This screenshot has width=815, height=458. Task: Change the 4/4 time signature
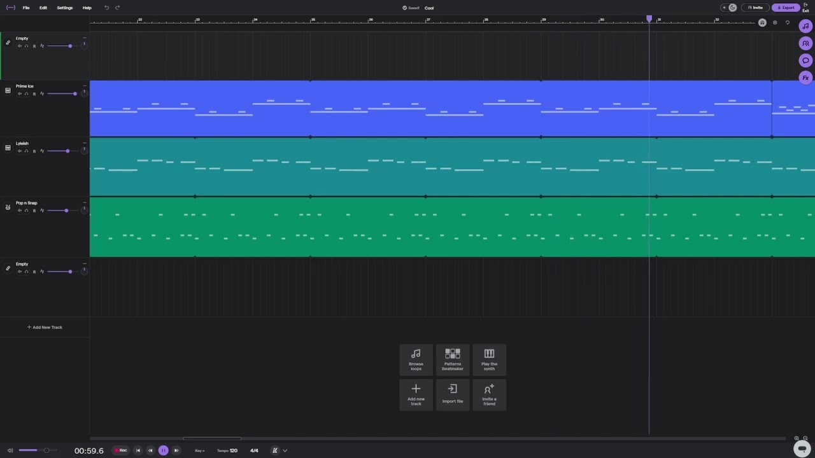[254, 450]
